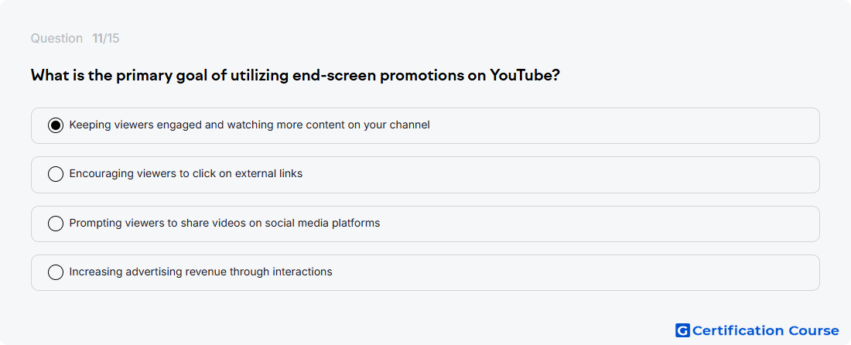Click the Question 11/15 progress counter
This screenshot has height=345, width=851.
pos(75,39)
